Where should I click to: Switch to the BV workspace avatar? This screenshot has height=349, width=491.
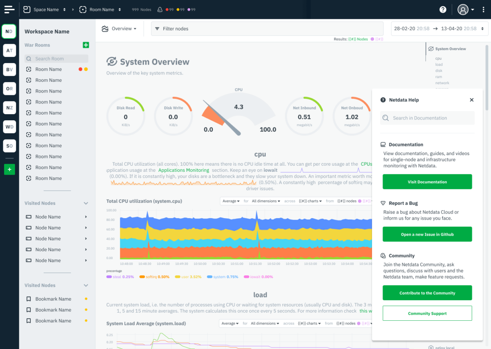point(9,70)
